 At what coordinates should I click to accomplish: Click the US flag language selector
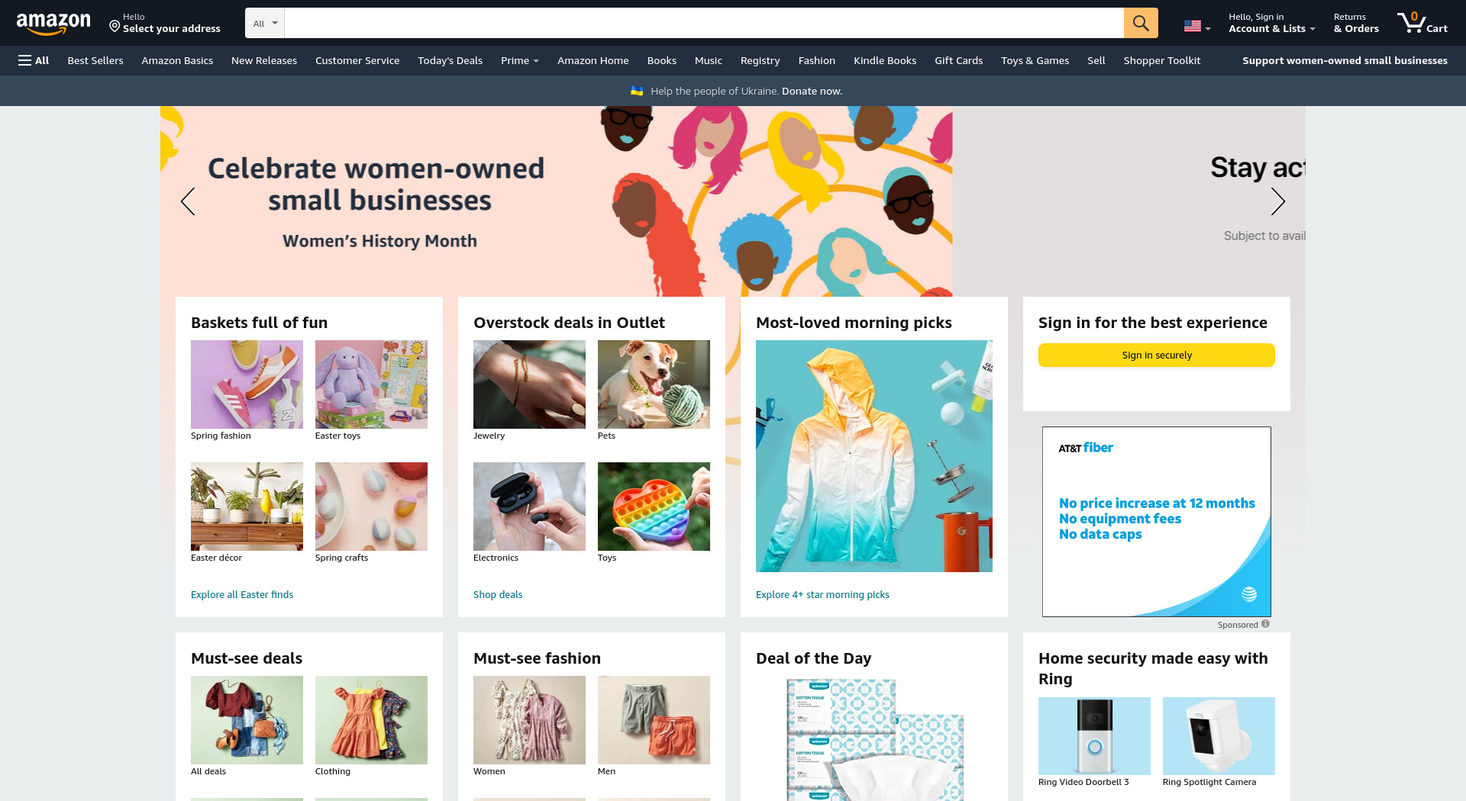click(1196, 26)
